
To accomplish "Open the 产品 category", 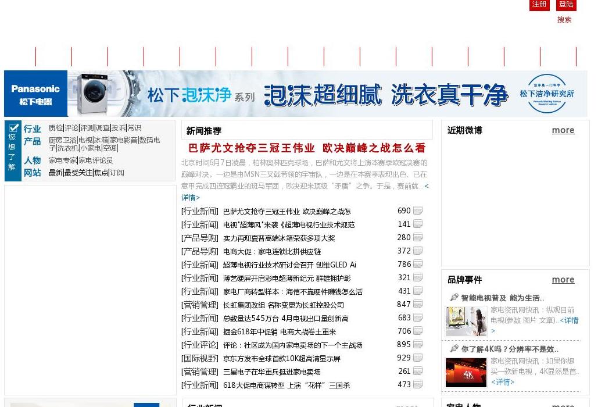I will (32, 141).
